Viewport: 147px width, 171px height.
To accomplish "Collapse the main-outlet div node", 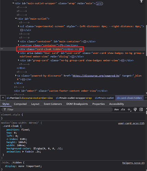I will [16, 18].
